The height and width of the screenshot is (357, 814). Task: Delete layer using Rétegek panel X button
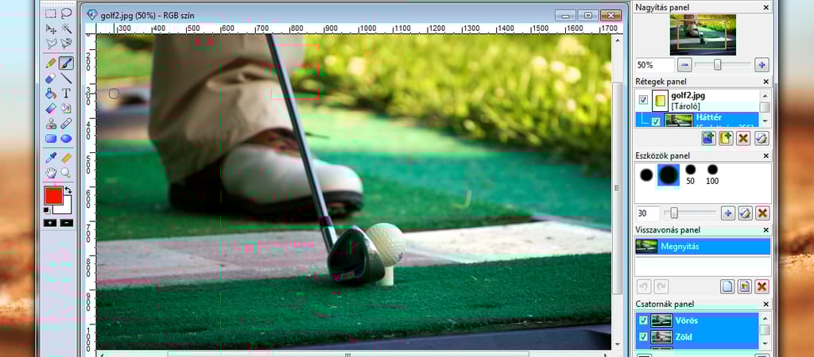743,139
